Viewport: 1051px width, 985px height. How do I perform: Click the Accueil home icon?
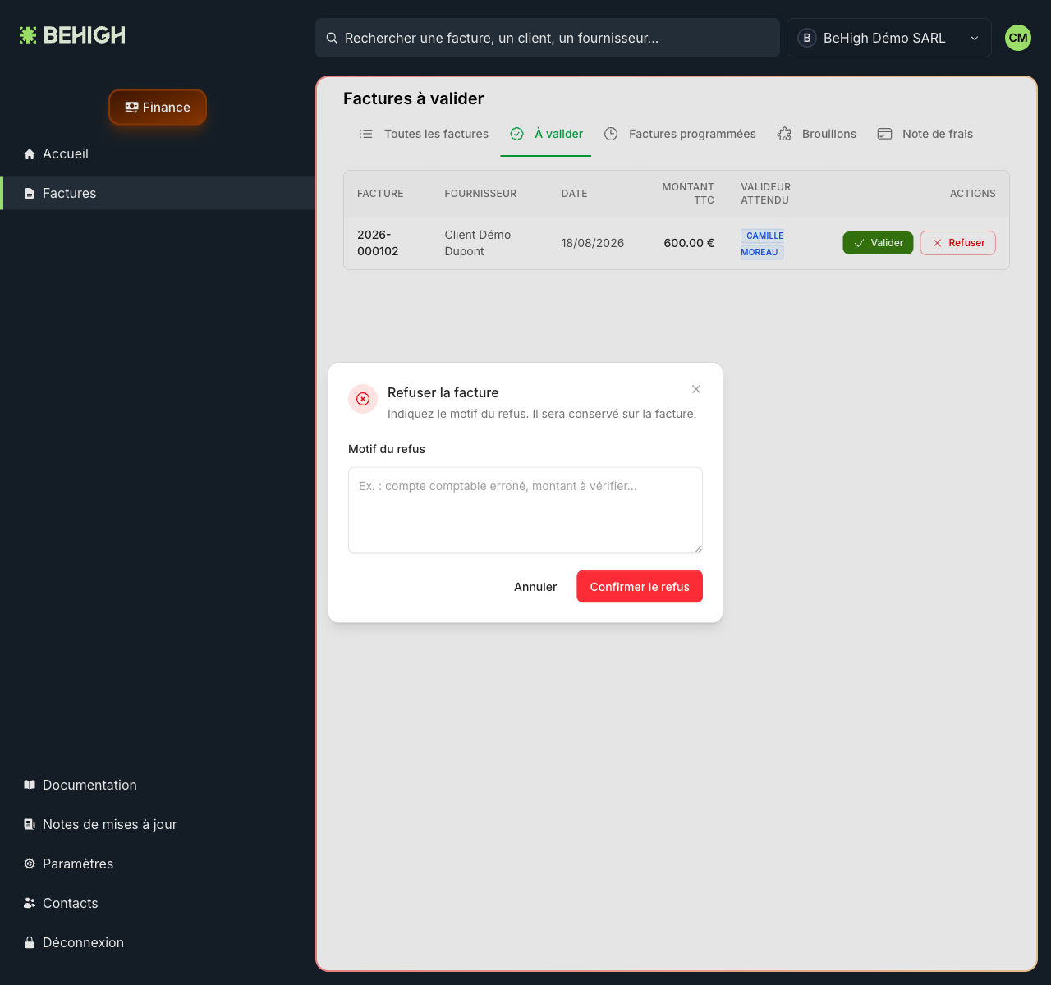[x=30, y=154]
